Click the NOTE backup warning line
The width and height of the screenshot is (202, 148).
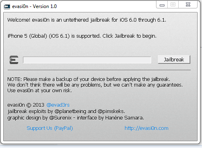point(89,79)
